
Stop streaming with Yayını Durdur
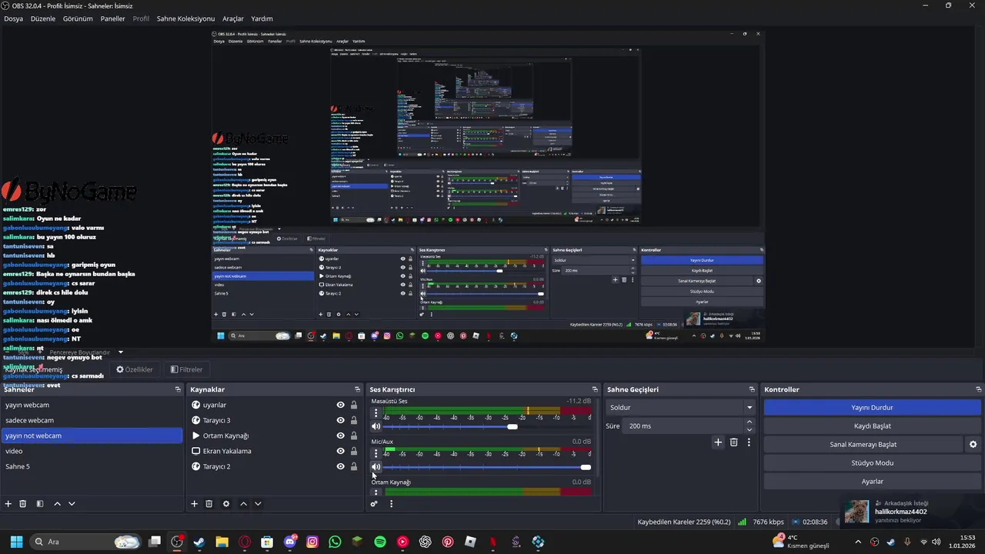coord(872,408)
